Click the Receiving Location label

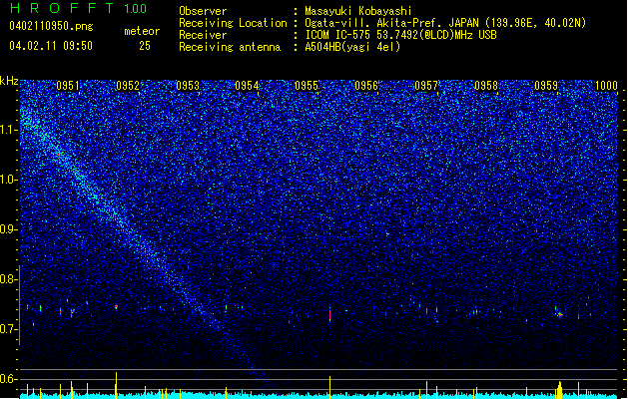(x=233, y=23)
